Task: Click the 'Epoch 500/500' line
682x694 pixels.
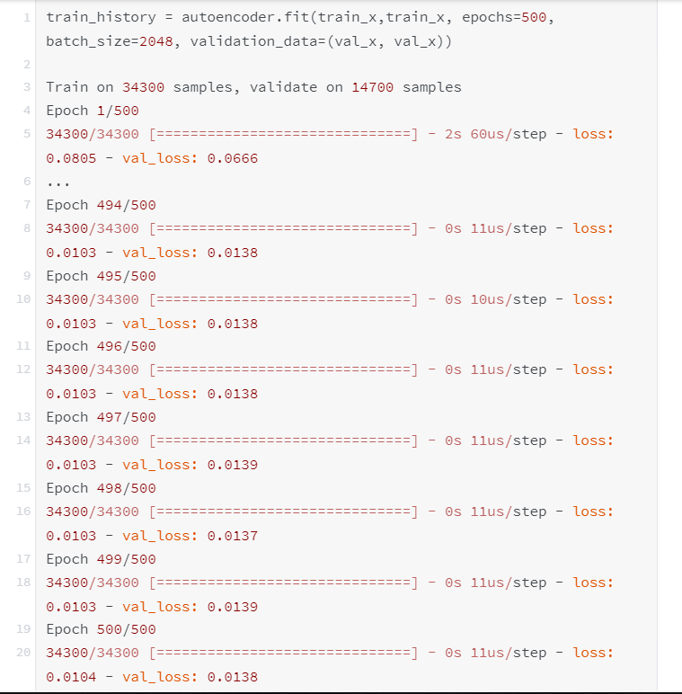Action: click(x=101, y=629)
